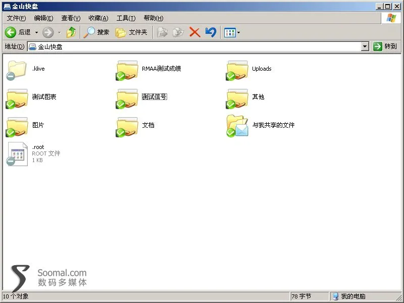Click the Search magnifier toolbar button
Image resolution: width=404 pixels, height=303 pixels.
click(96, 32)
